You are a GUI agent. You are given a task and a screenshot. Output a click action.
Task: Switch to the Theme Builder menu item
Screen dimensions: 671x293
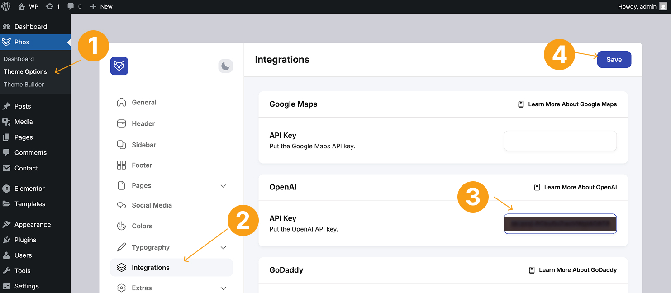tap(24, 84)
